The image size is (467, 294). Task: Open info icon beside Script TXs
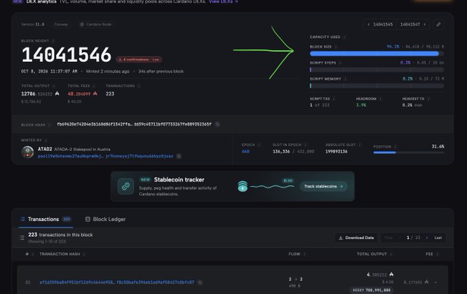point(334,99)
